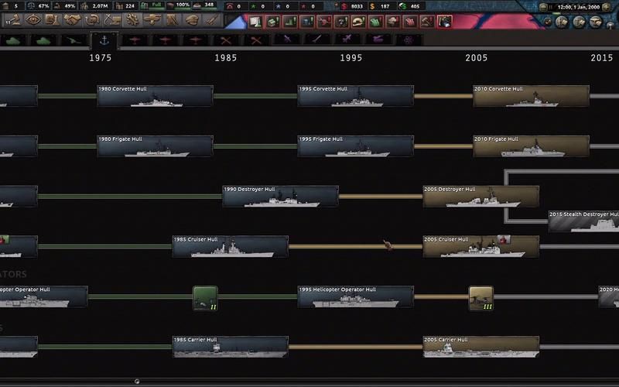Switch to the first red aircraft research tab

[135, 40]
